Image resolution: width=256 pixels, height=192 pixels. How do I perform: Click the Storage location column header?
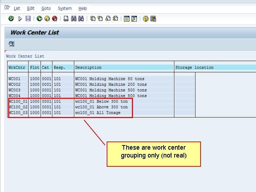215,68
